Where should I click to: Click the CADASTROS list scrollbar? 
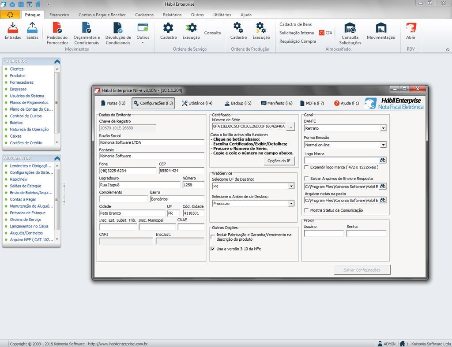coord(57,106)
